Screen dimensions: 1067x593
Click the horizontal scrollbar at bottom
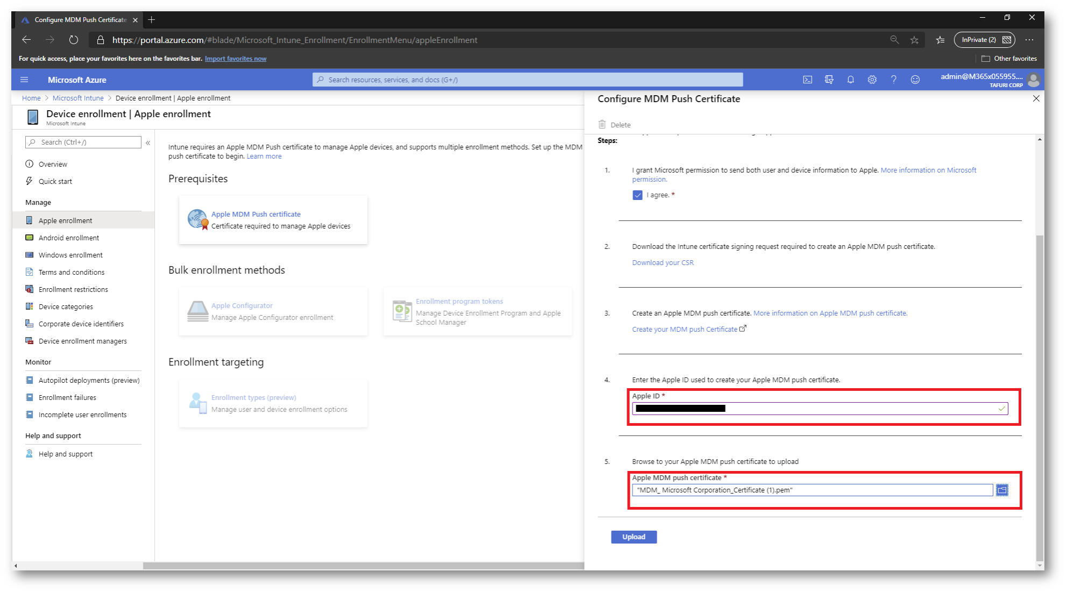pos(364,566)
